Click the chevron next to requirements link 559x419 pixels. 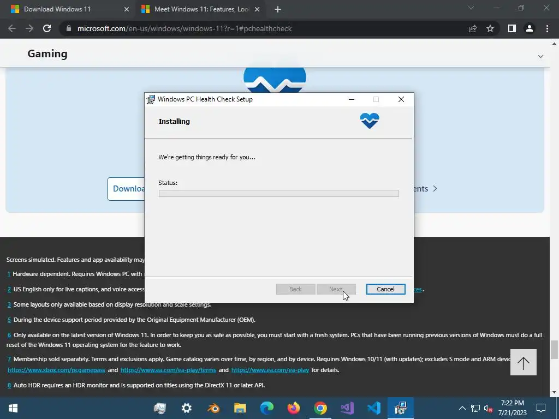pyautogui.click(x=435, y=188)
